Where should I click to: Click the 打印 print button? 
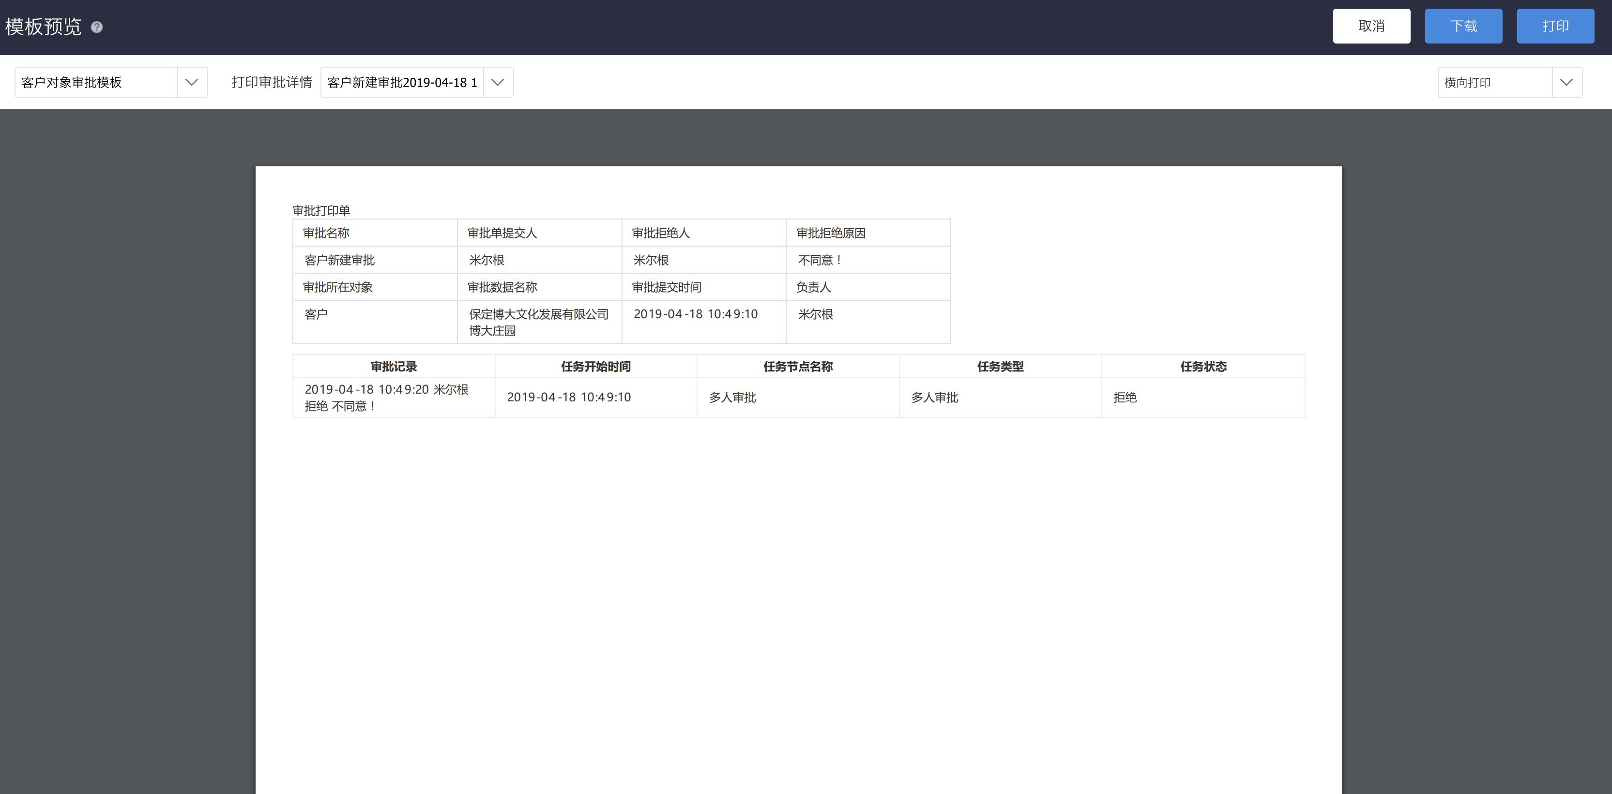(x=1555, y=26)
